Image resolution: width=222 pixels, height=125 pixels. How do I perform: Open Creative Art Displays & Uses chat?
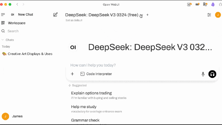point(30,54)
